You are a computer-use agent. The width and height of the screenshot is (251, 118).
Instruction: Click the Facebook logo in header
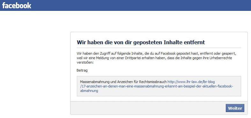click(17, 5)
